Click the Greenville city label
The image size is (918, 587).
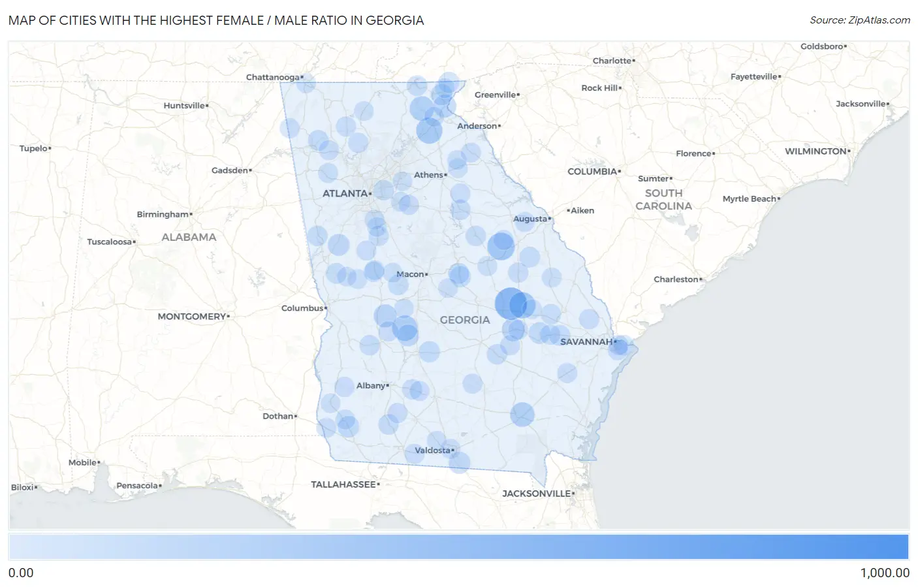pos(496,95)
